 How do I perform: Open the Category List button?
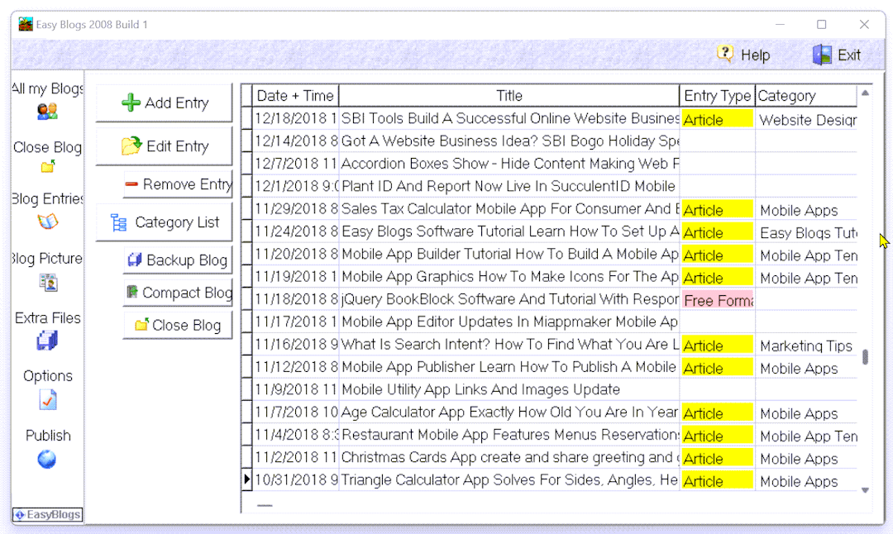(x=164, y=222)
